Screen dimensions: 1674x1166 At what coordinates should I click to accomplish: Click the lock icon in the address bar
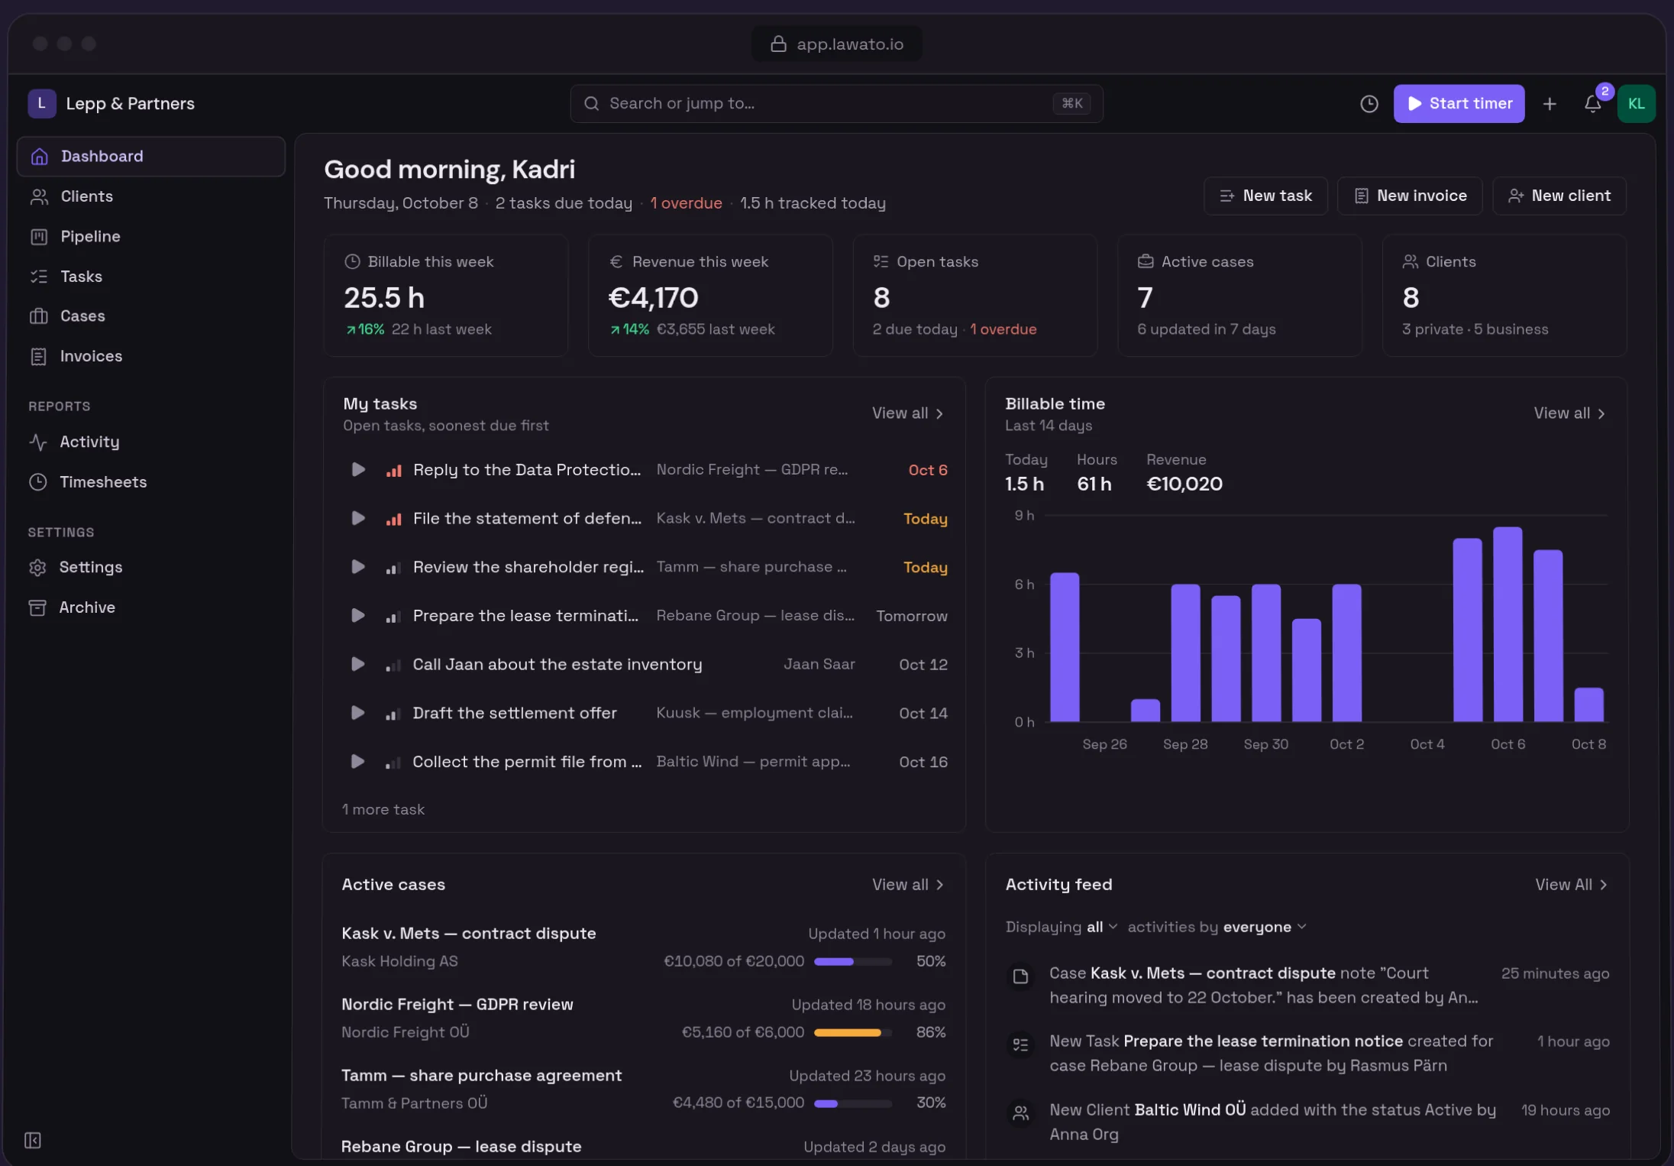778,44
